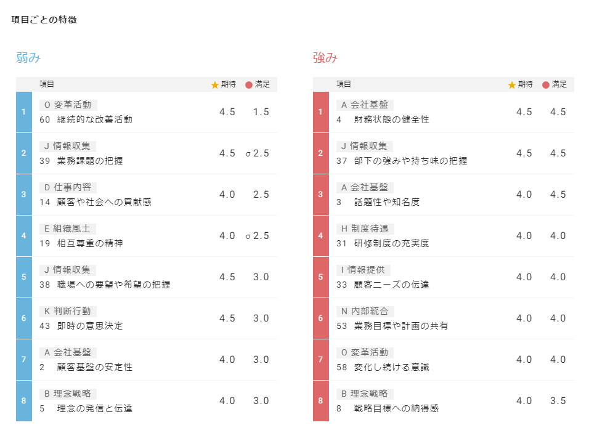Image resolution: width=589 pixels, height=433 pixels.
Task: Click the red 満足 circle in 強み header
Action: [546, 85]
